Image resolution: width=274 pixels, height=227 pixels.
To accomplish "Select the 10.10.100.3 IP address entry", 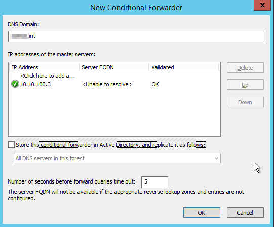I will (35, 84).
